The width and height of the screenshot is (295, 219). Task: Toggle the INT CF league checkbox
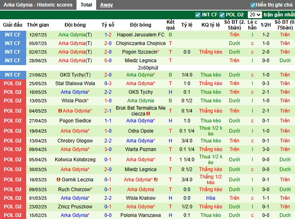pos(198,15)
